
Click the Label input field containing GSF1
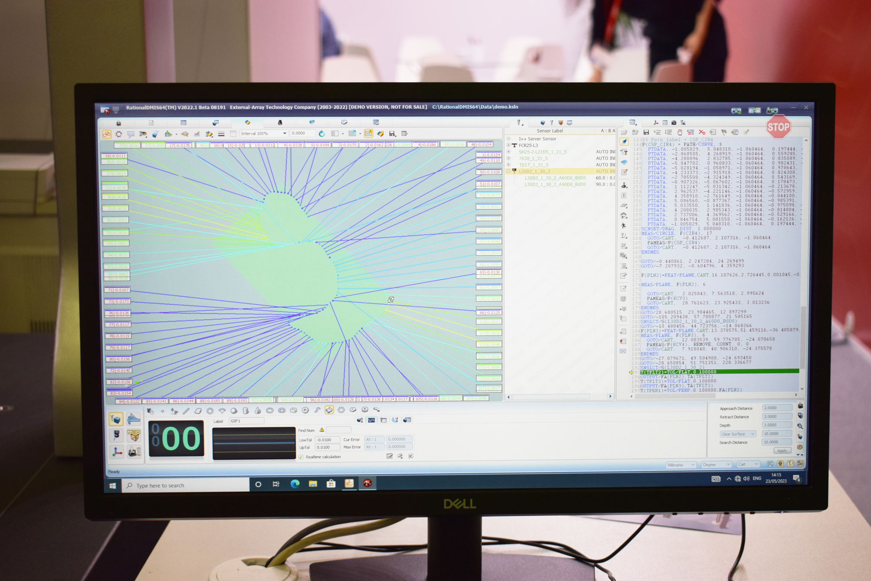click(246, 421)
